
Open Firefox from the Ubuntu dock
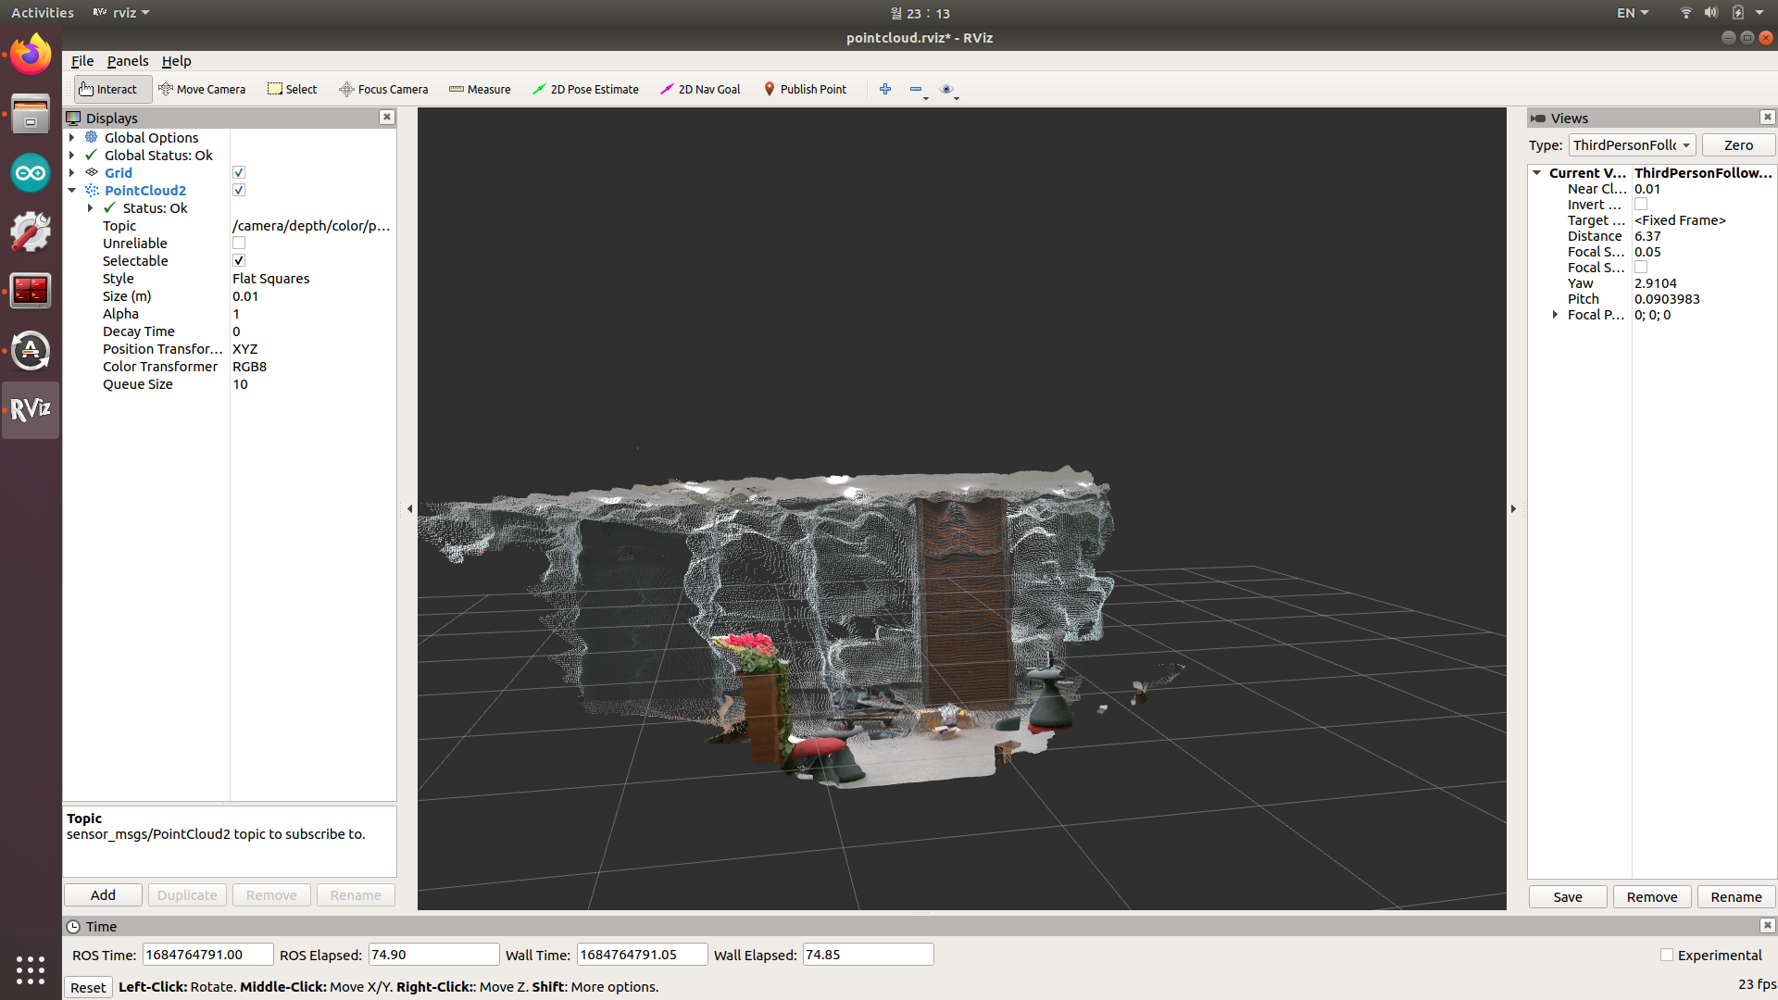(31, 56)
